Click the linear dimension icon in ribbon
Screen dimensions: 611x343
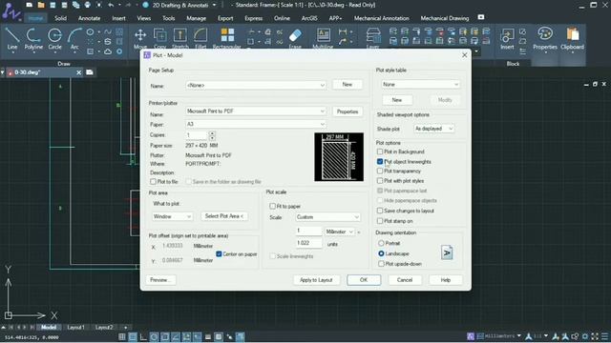click(x=343, y=31)
